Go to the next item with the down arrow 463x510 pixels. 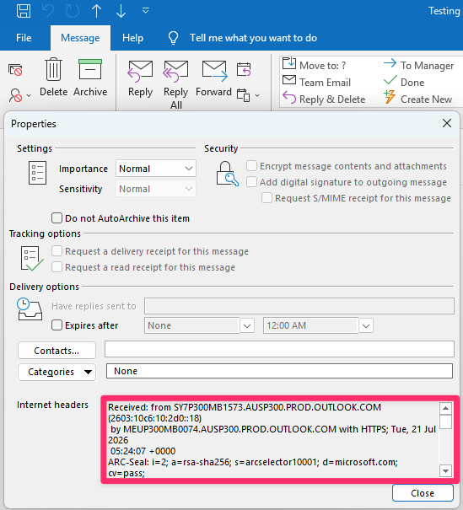(121, 11)
